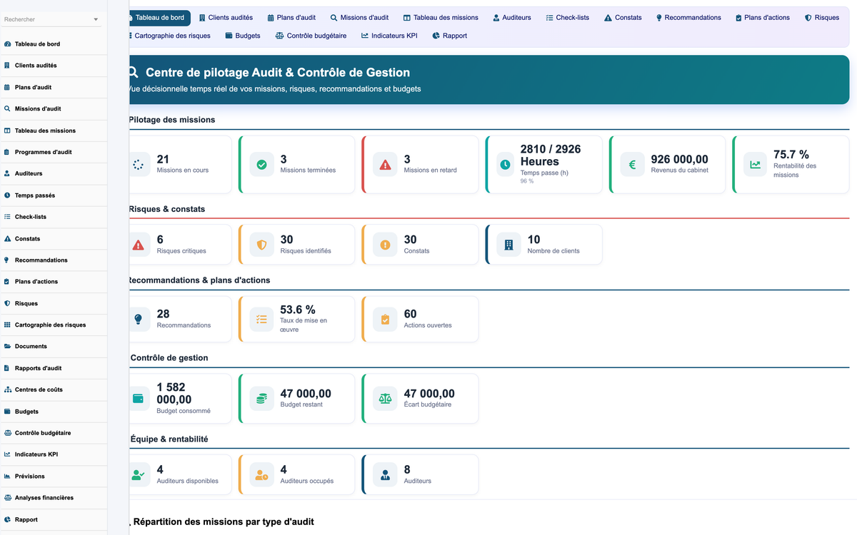This screenshot has height=535, width=857.
Task: Click the Missions d'audit sidebar magnifier icon
Action: [x=7, y=109]
